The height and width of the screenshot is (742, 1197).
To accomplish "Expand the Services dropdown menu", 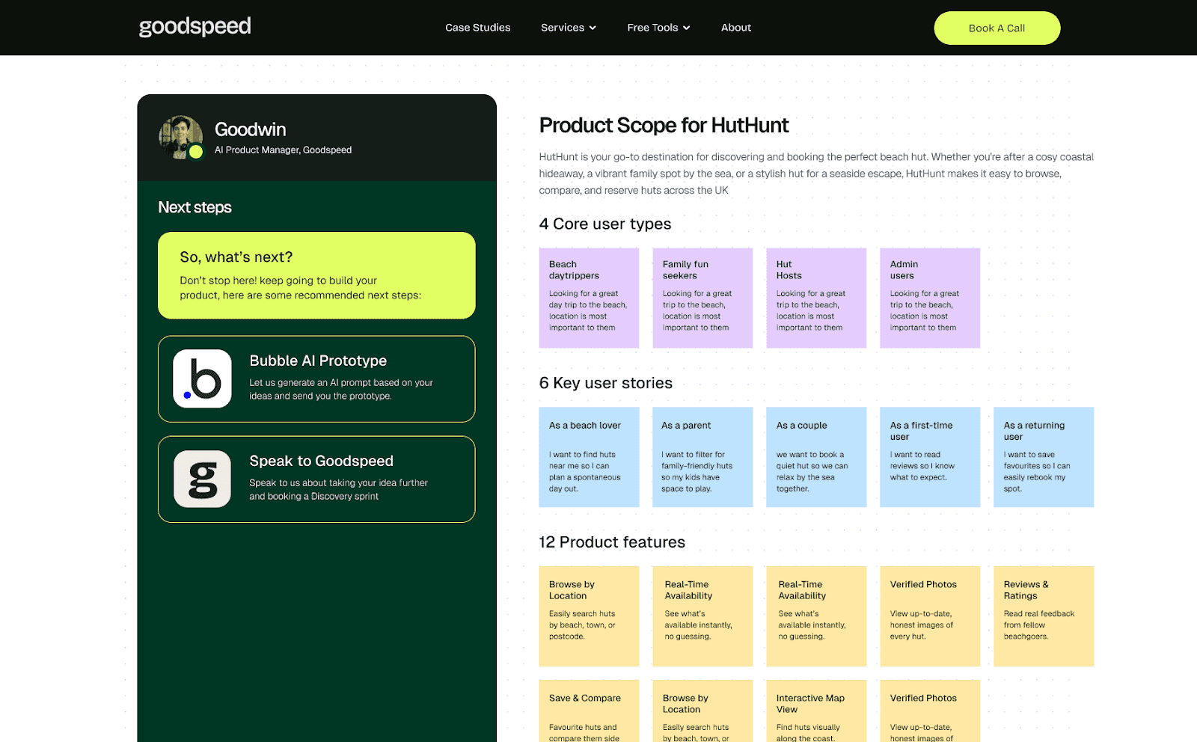I will tap(568, 28).
